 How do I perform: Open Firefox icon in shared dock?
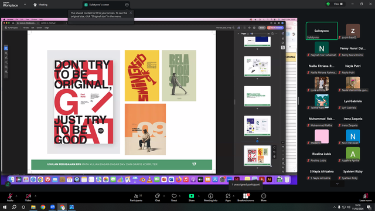[x=179, y=179]
